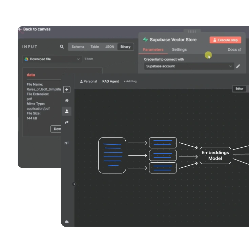Click the 144 kB file size value
This screenshot has height=249, width=249.
(32, 118)
